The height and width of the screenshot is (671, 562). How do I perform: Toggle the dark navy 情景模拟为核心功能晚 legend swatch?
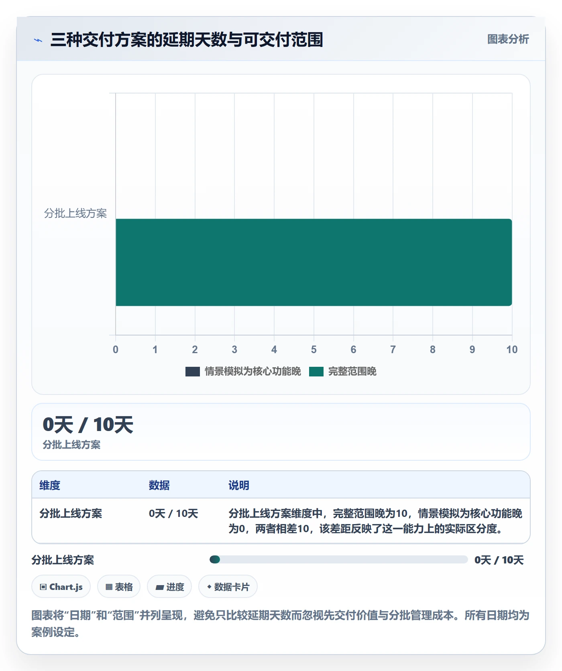click(193, 372)
